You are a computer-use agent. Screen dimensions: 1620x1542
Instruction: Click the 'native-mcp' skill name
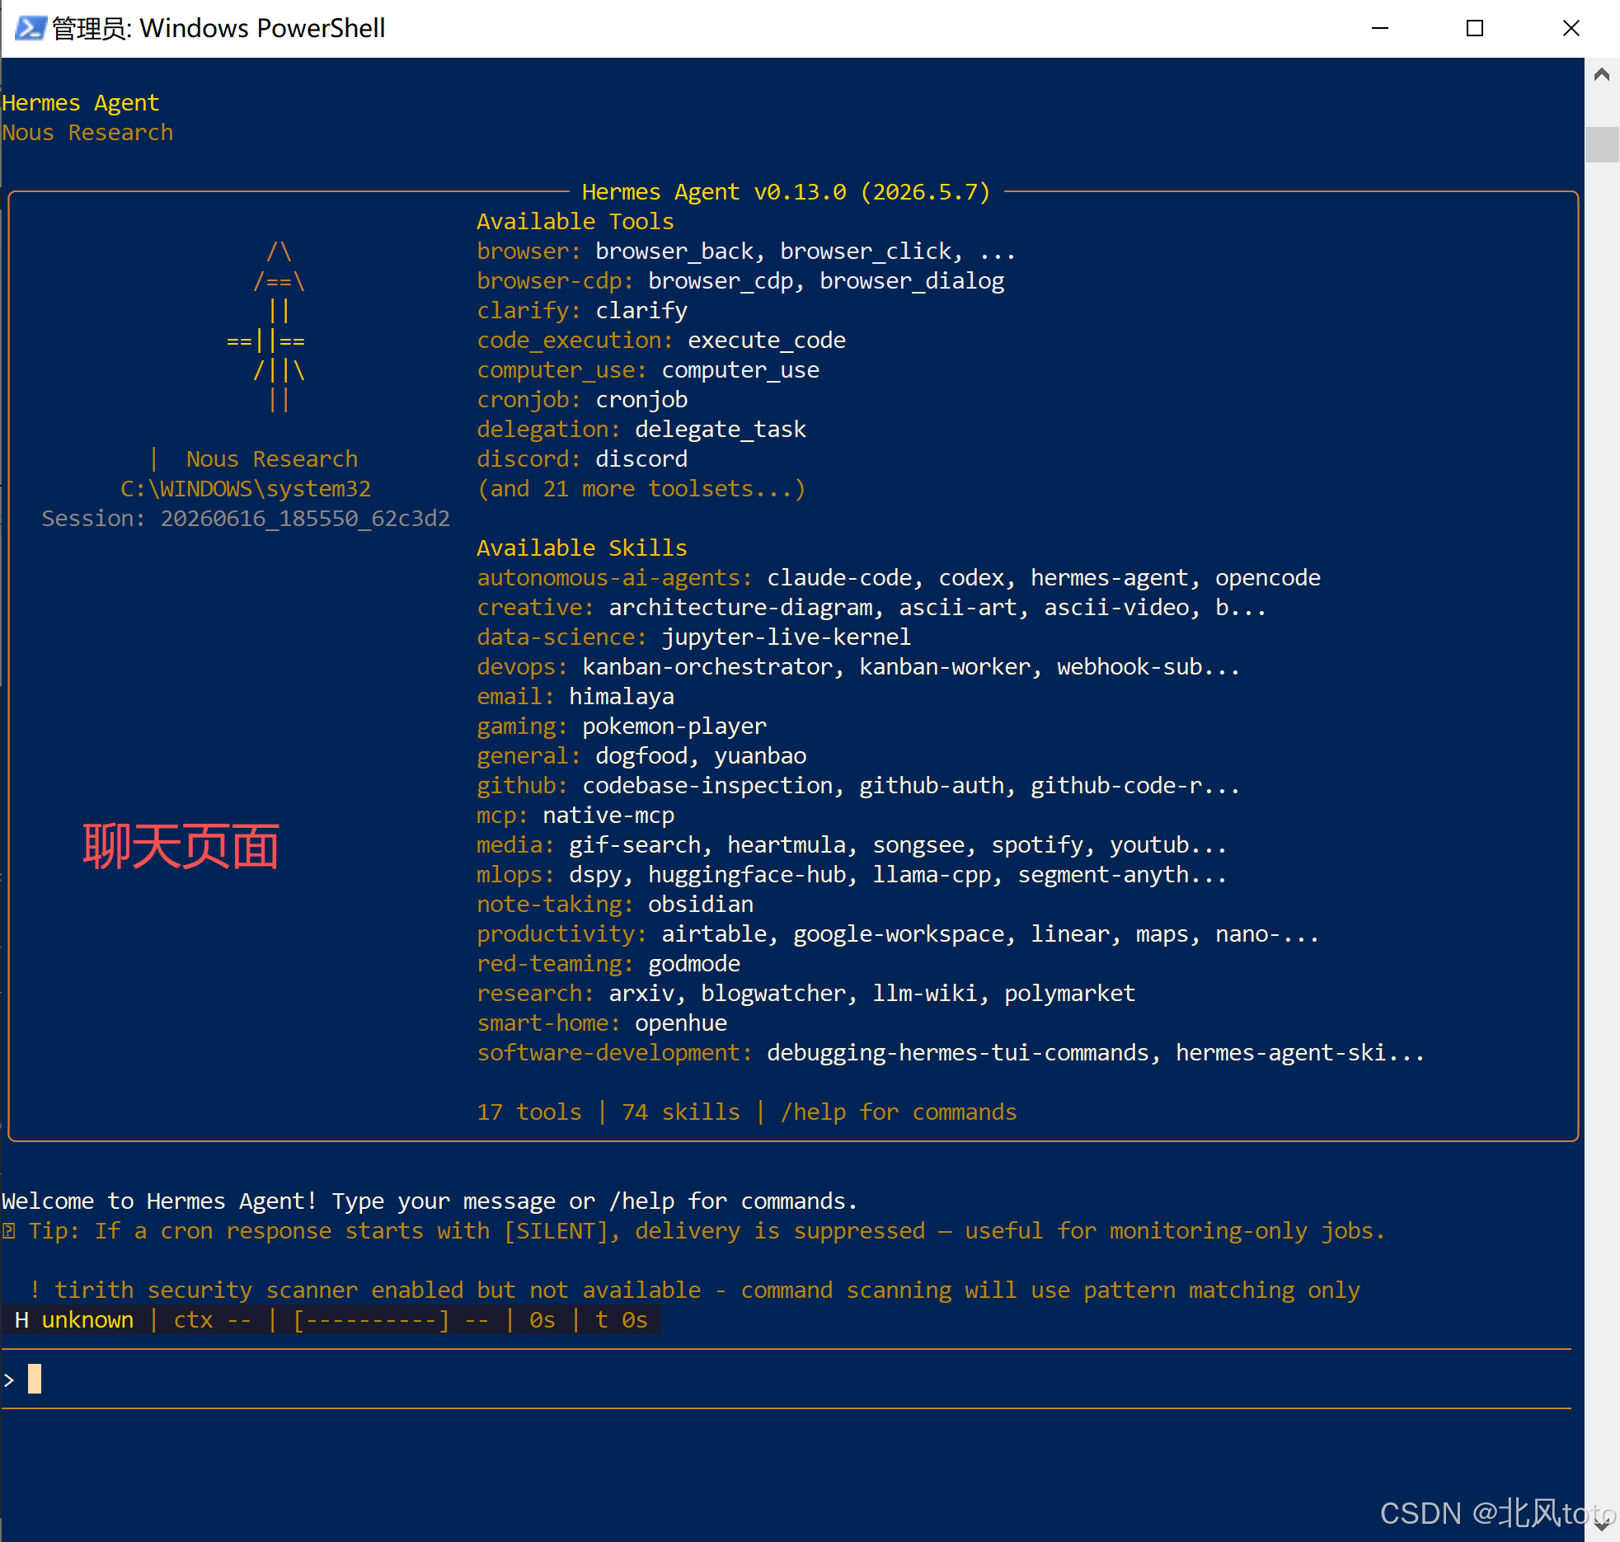(x=608, y=816)
